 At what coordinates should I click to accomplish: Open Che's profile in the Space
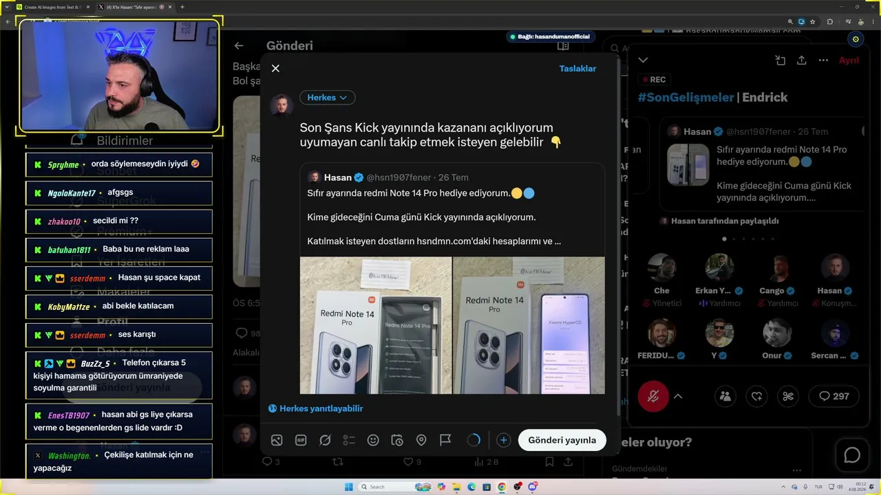662,267
